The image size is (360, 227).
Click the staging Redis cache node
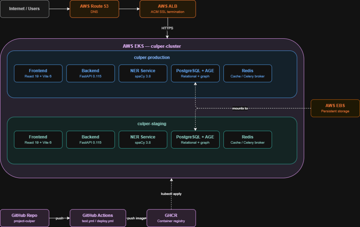click(247, 140)
